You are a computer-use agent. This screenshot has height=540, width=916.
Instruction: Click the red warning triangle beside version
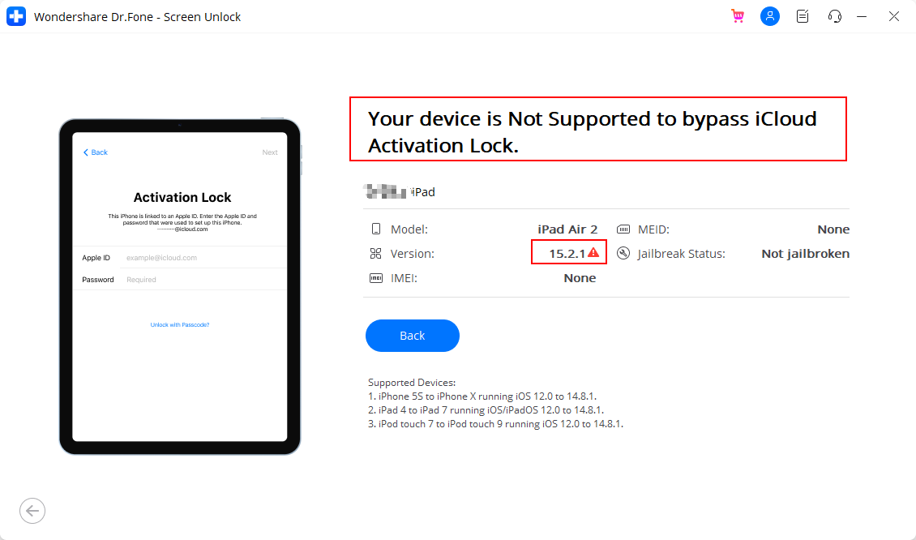point(593,253)
